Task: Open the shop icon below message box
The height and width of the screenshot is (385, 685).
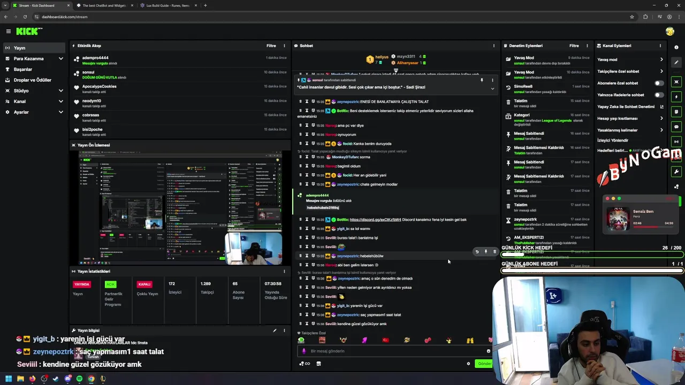Action: point(318,364)
